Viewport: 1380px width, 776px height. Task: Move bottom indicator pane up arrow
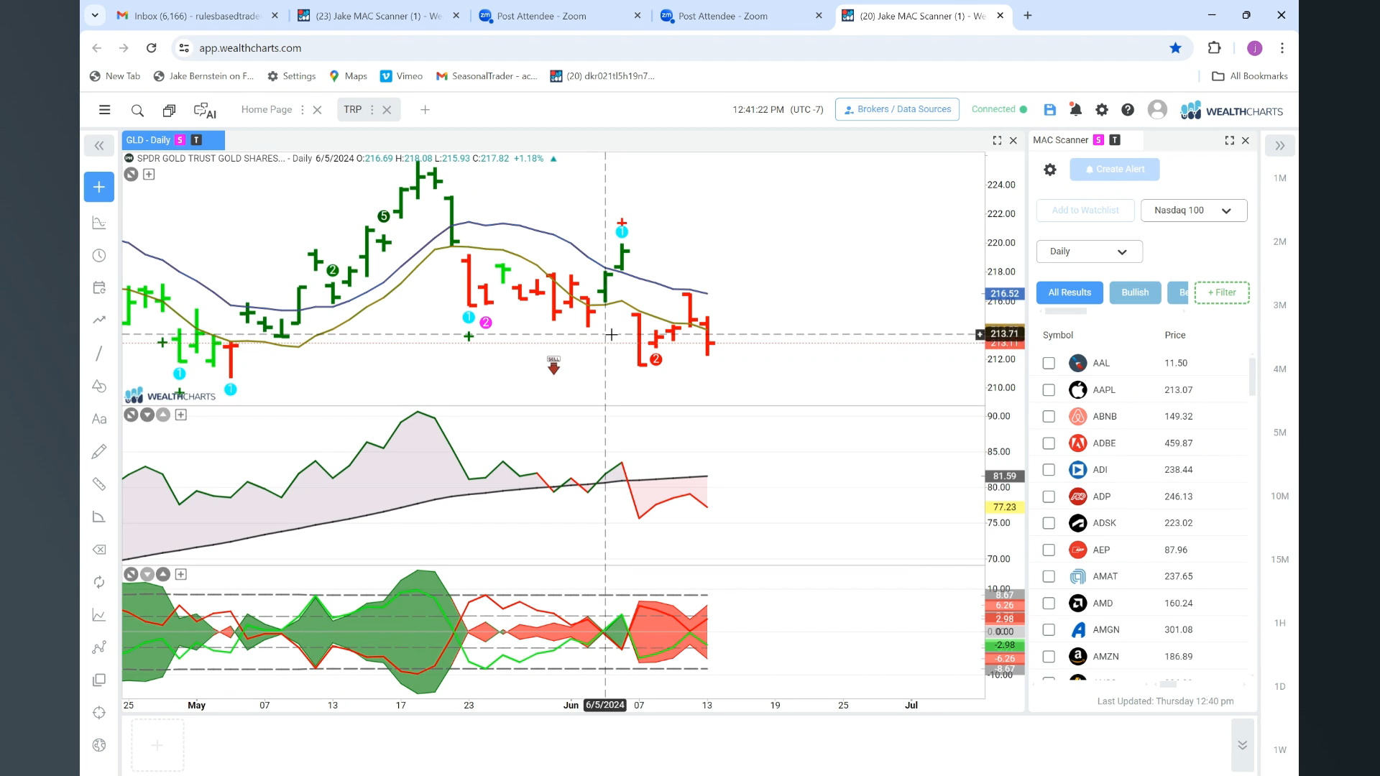coord(163,574)
